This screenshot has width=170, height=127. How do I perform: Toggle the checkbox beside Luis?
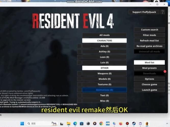point(80,62)
